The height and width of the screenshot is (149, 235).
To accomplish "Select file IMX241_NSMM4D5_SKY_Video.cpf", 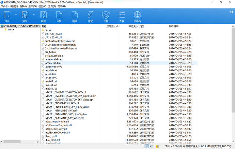I will (64, 118).
